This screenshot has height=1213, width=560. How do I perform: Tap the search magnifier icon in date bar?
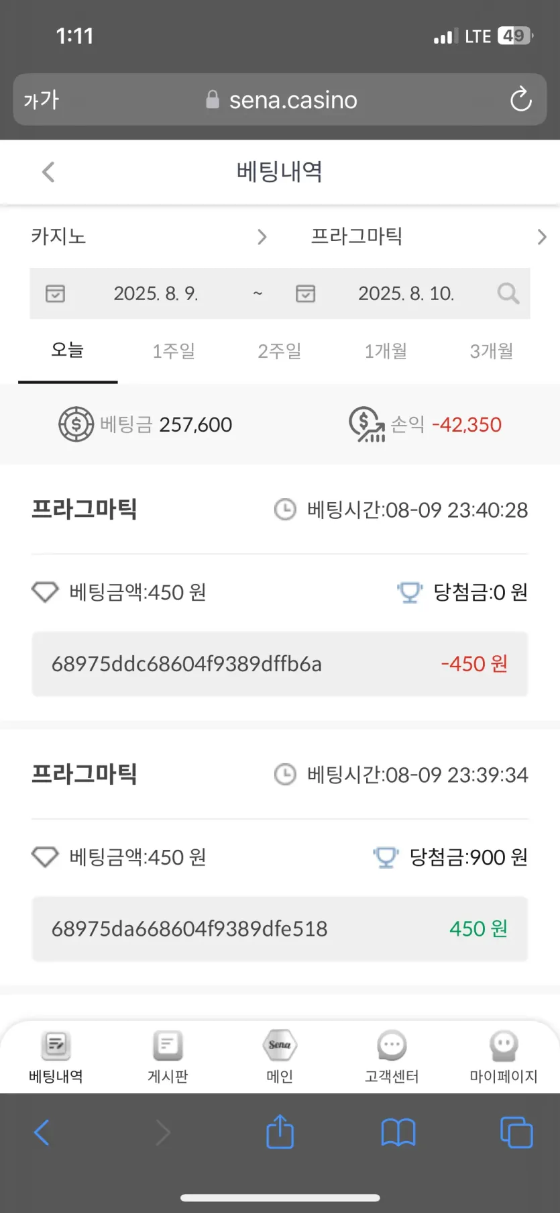508,293
